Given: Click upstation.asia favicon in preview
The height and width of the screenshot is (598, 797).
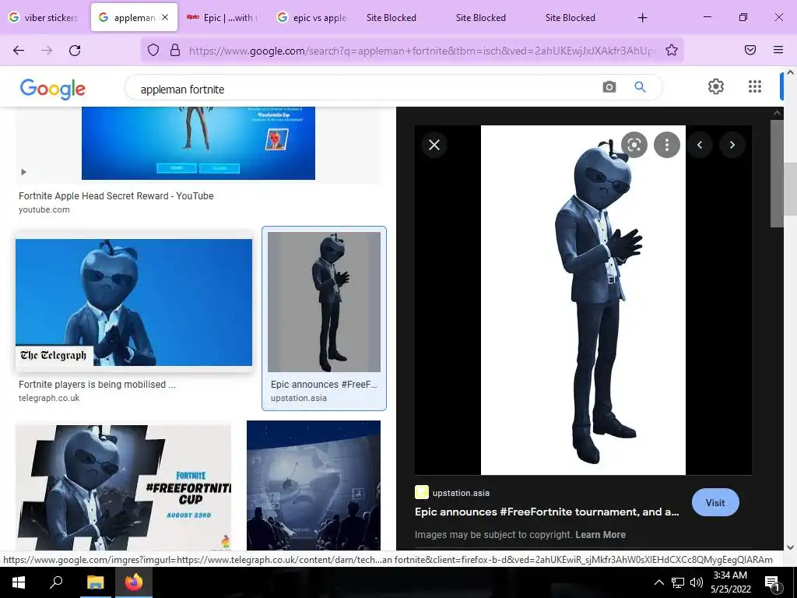Looking at the screenshot, I should pyautogui.click(x=421, y=492).
